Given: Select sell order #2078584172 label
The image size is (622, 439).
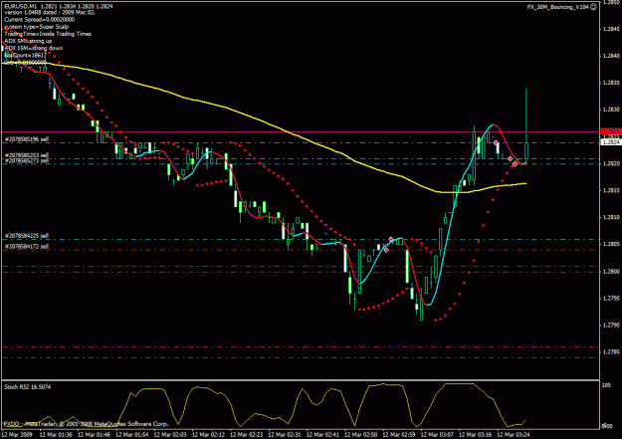Looking at the screenshot, I should click(27, 247).
